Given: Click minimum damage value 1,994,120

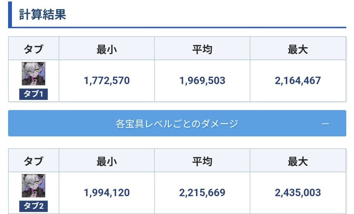Looking at the screenshot, I should click(x=107, y=192).
